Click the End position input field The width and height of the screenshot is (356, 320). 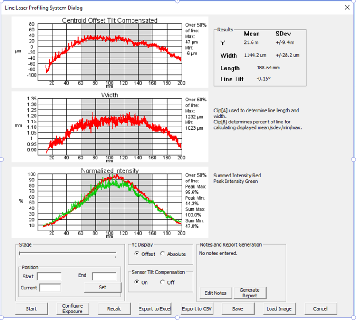coord(104,276)
